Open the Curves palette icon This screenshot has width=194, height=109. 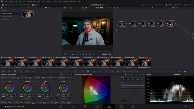coord(76,71)
